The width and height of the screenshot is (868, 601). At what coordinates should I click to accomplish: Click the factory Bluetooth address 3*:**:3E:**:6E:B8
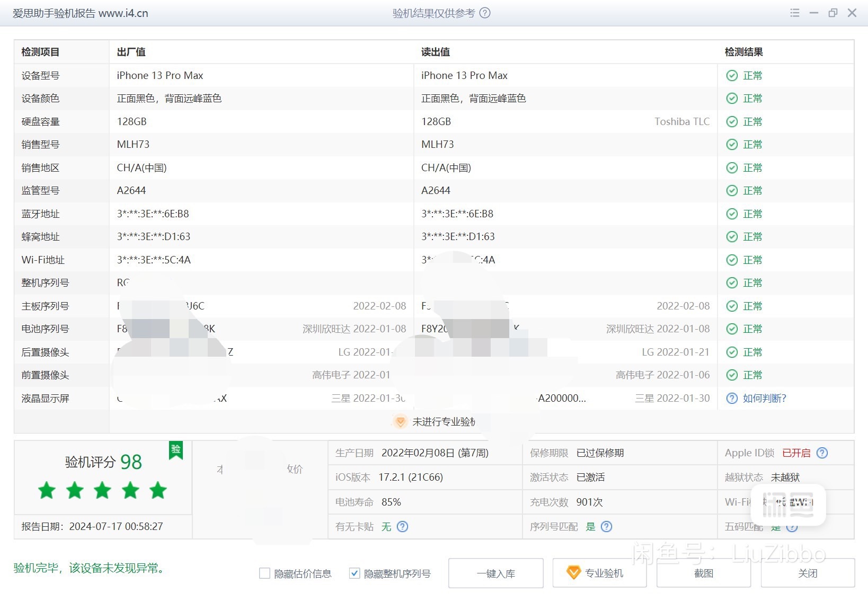153,214
